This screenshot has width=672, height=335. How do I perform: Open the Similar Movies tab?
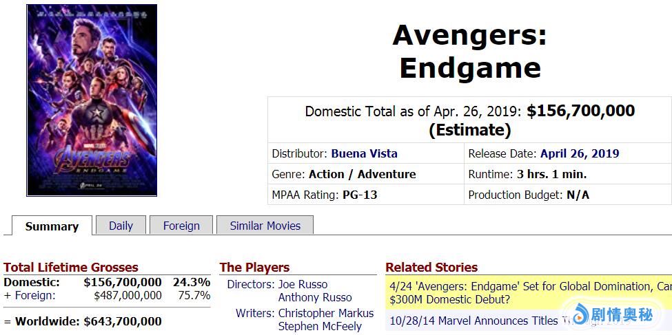click(x=265, y=226)
